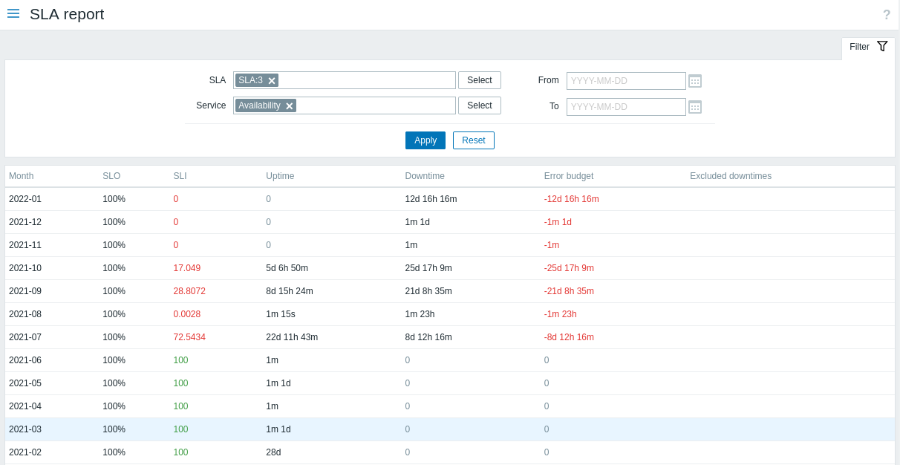Viewport: 900px width, 465px height.
Task: Click uptime 8d 15h 24m
Action: click(x=290, y=291)
